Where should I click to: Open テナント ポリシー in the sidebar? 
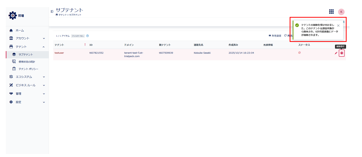[x=28, y=69]
